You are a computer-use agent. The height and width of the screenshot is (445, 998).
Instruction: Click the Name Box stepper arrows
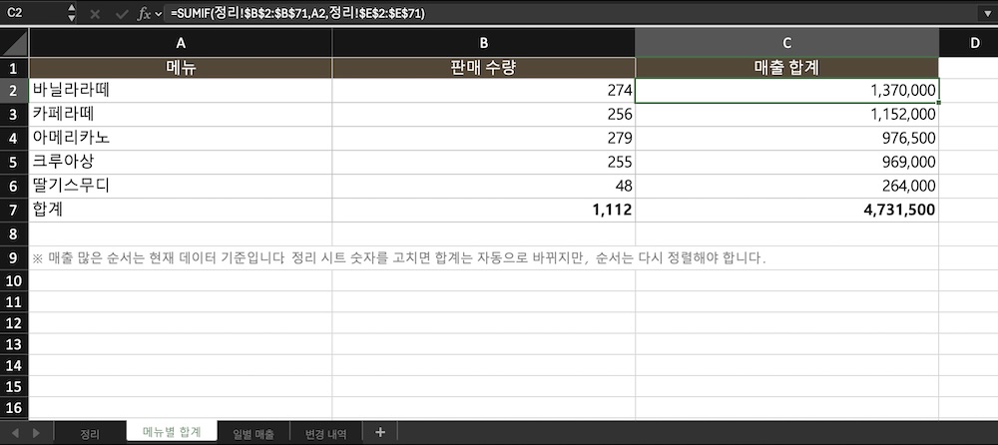(71, 13)
